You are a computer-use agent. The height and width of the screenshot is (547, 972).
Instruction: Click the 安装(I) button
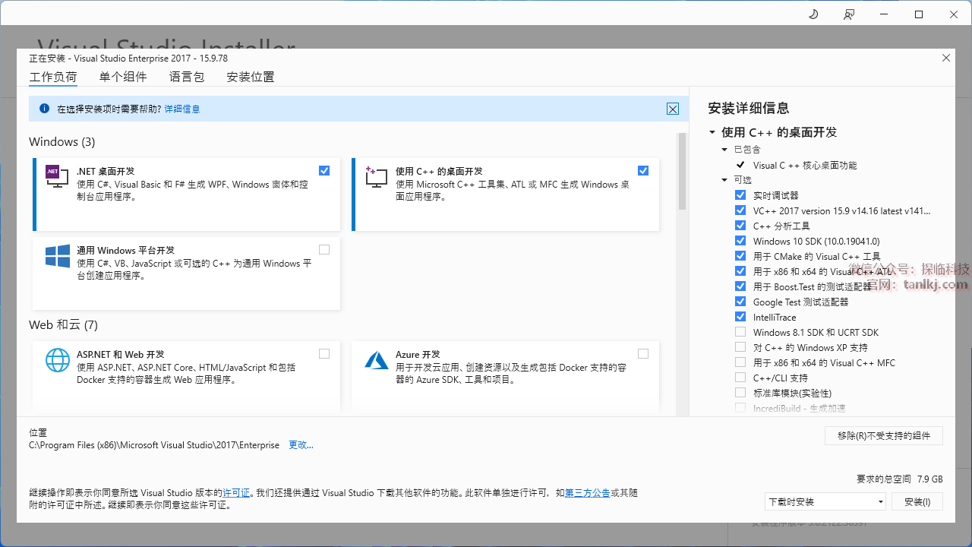pyautogui.click(x=917, y=501)
